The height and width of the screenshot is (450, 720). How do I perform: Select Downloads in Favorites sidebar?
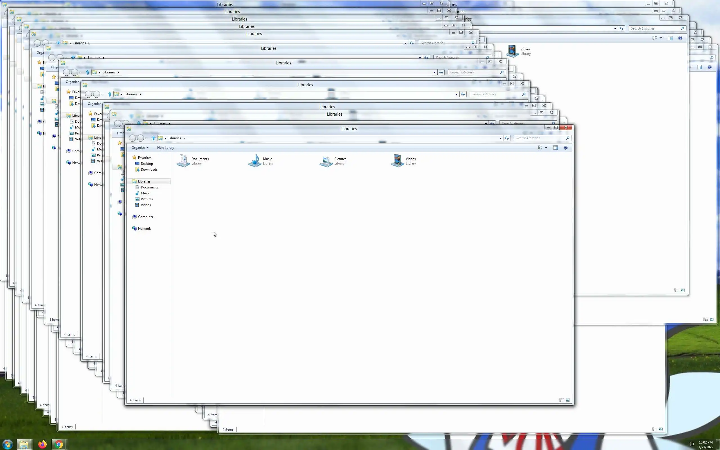[149, 170]
